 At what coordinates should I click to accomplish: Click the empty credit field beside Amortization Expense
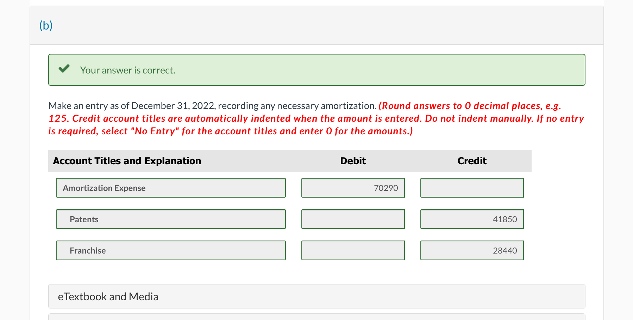coord(472,188)
